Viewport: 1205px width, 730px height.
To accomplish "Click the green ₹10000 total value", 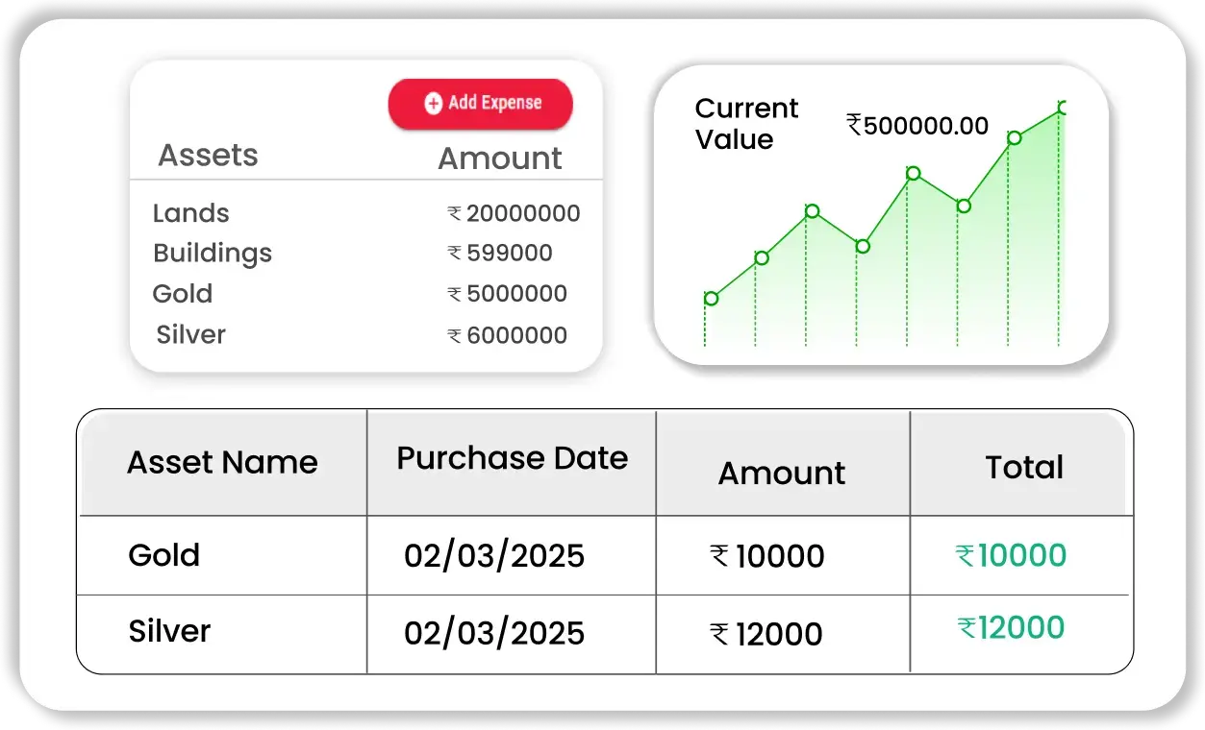I will (x=1012, y=555).
